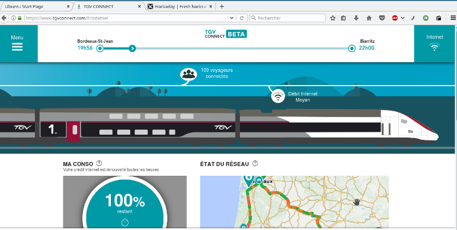Image resolution: width=457 pixels, height=230 pixels.
Task: Click the radio-shaped extension icon
Action: coord(439,18)
